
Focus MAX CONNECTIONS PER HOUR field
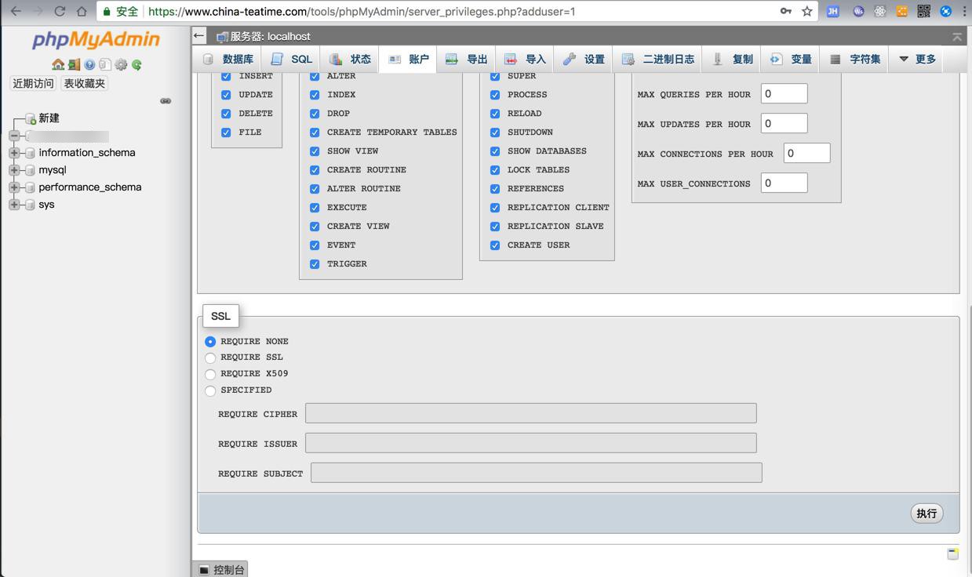click(x=806, y=153)
